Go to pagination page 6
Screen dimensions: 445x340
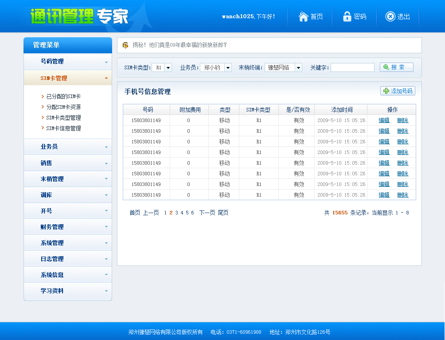[x=192, y=213]
